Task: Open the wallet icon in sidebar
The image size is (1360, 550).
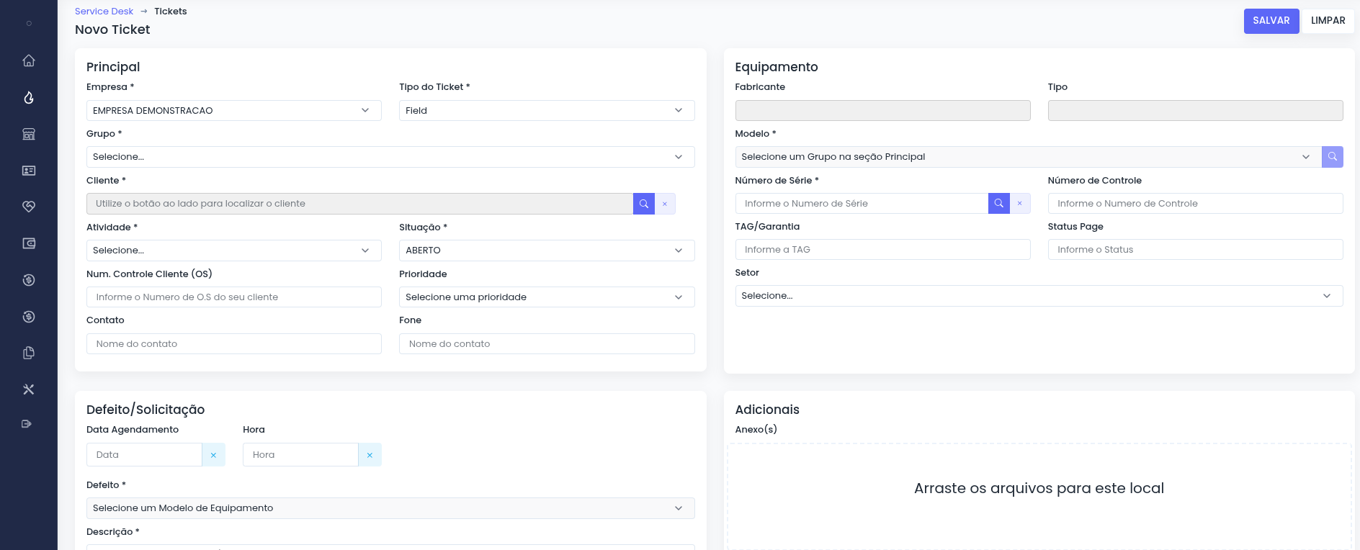Action: [x=29, y=243]
